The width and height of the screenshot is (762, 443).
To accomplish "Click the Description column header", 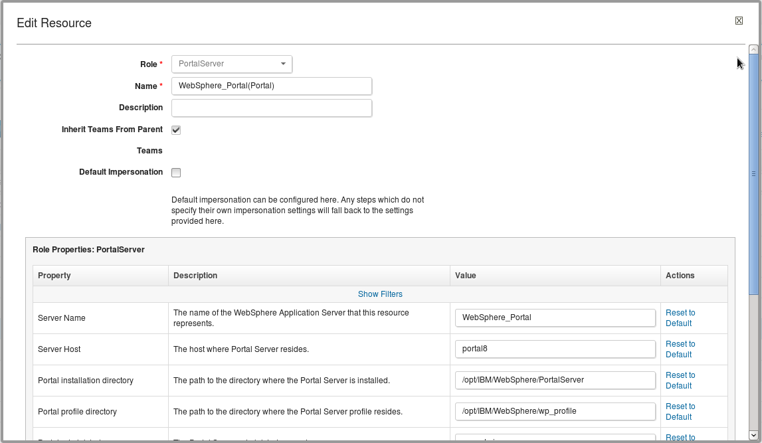I will coord(195,276).
